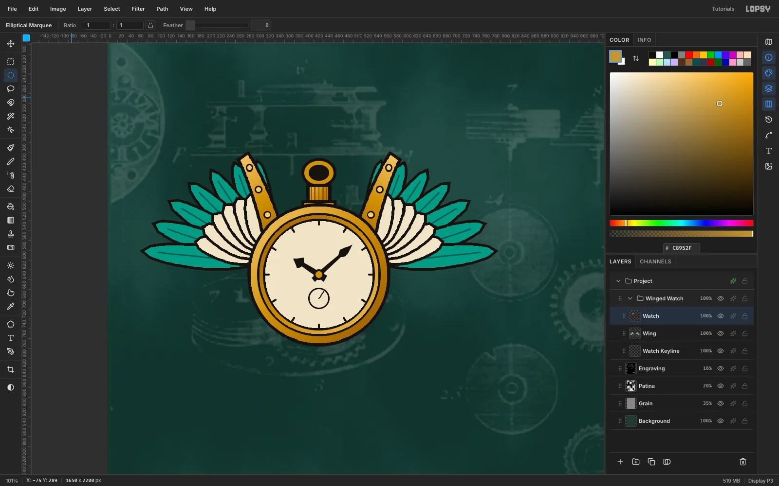Collapse the Winged Watch group
Screen dimensions: 779x486
click(x=630, y=298)
